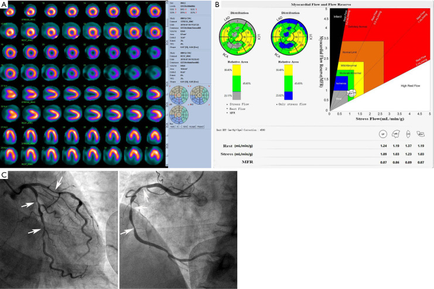The image size is (434, 289).
Task: Click the '3' button next to Auto
Action: point(177,126)
